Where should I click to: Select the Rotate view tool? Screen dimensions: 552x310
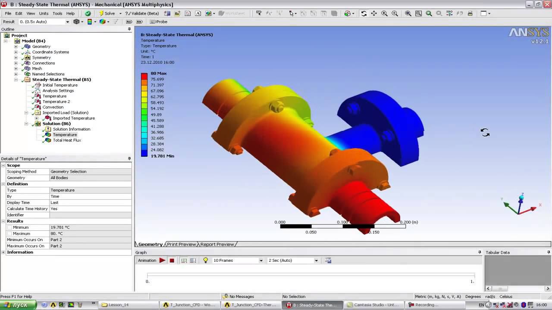tap(364, 13)
